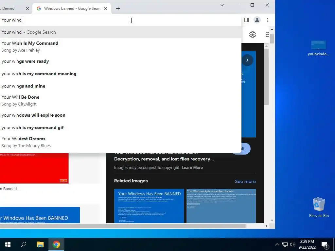
Task: Select 'Your wind - Google Search' suggestion
Action: click(x=121, y=32)
